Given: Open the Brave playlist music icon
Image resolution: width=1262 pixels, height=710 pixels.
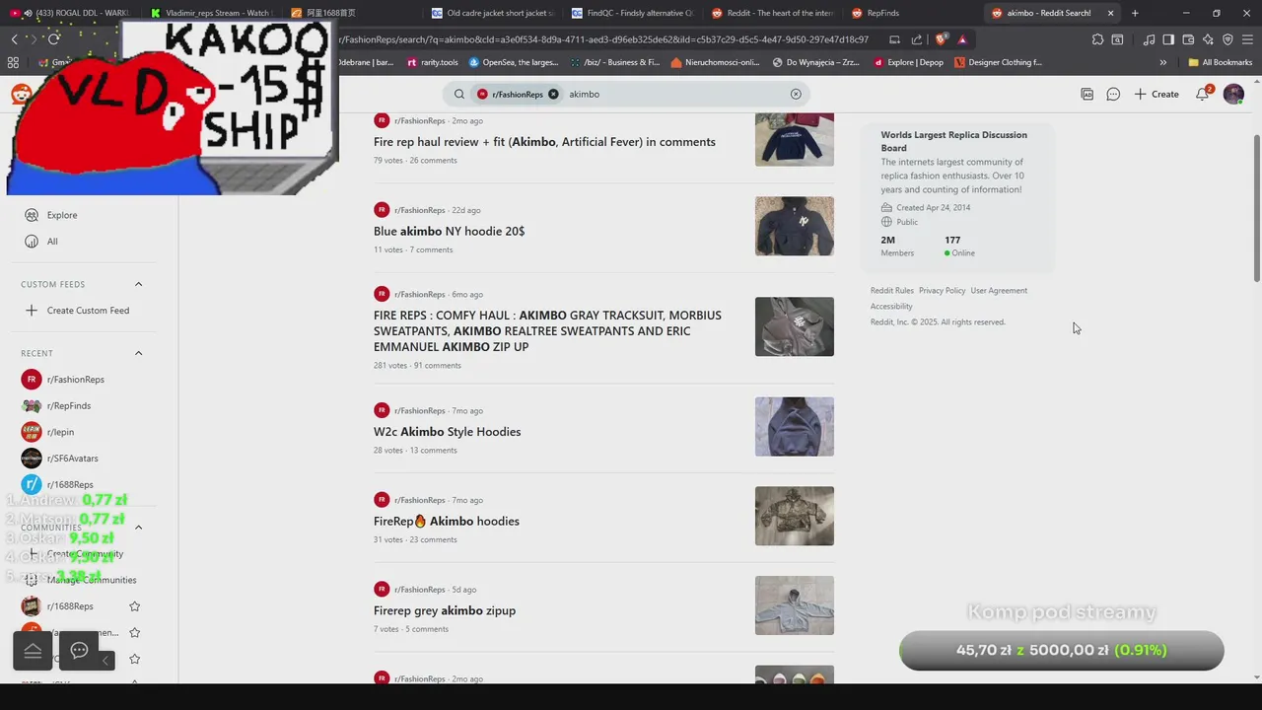Looking at the screenshot, I should (1149, 39).
